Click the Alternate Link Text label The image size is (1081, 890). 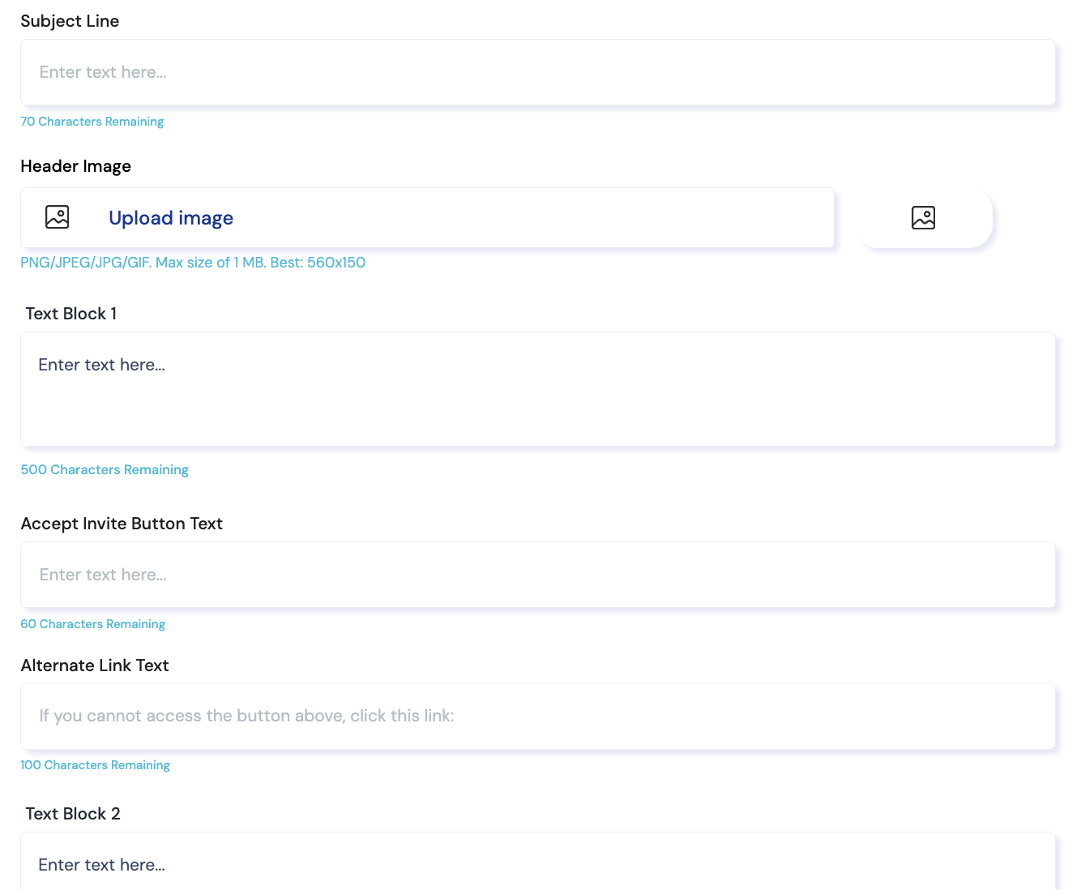click(x=95, y=665)
